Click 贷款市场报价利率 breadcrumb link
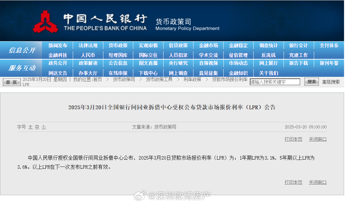The height and width of the screenshot is (204, 345). tap(230, 79)
